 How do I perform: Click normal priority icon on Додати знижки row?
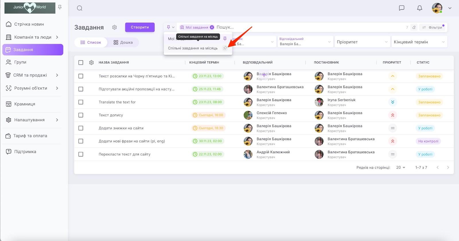point(392,128)
